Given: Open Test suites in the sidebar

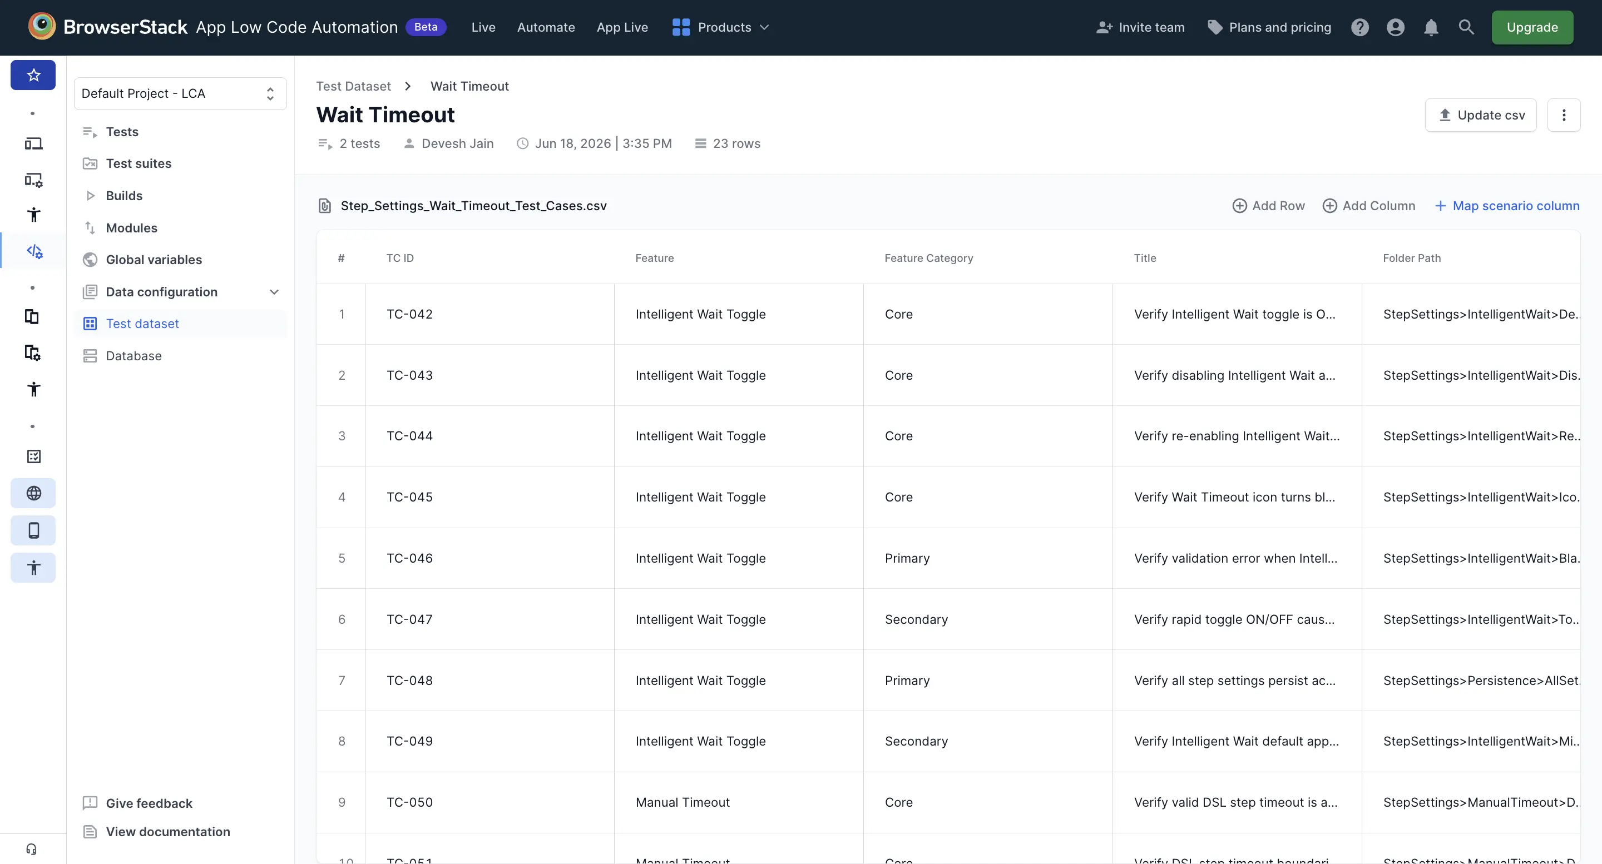Looking at the screenshot, I should point(139,163).
